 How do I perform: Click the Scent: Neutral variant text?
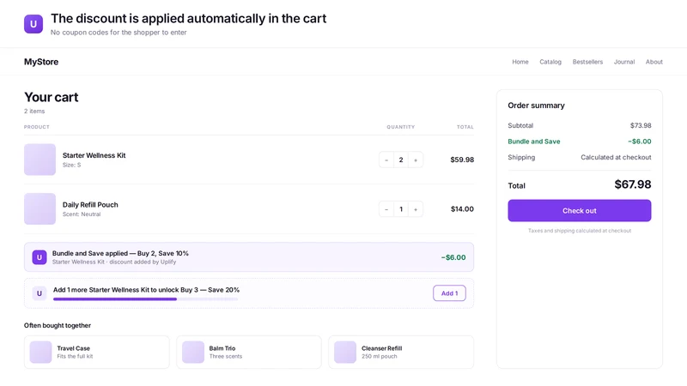tap(82, 214)
